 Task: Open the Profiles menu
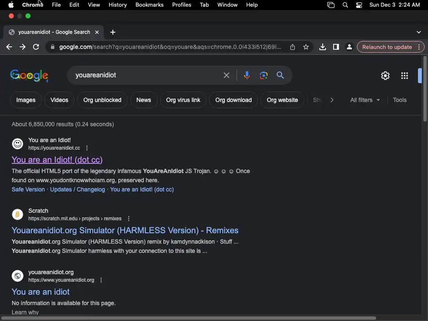tap(181, 5)
